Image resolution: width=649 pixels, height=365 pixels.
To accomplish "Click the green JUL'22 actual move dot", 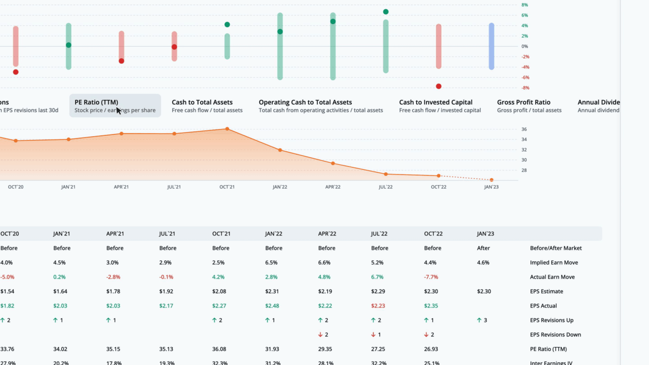I will pos(386,12).
